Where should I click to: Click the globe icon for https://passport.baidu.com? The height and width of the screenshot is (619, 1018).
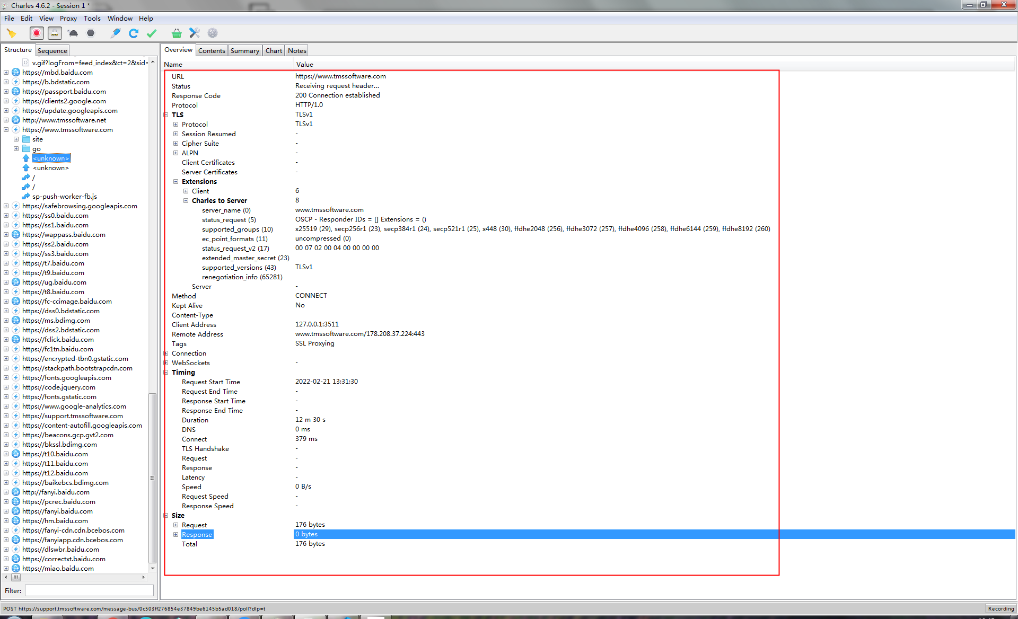(x=16, y=92)
